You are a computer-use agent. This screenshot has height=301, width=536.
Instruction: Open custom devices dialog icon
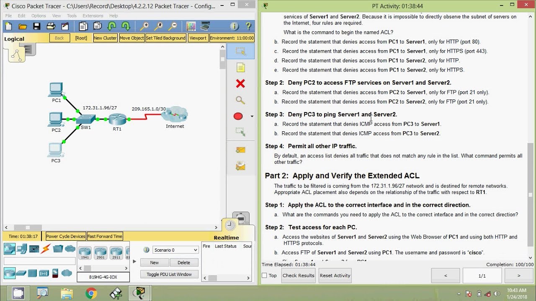click(x=205, y=26)
